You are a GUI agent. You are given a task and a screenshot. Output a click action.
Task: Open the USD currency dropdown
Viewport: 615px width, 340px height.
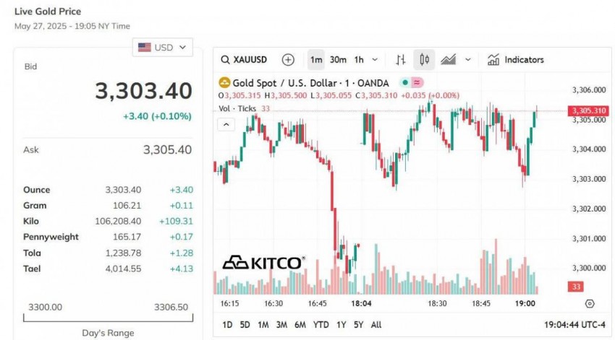click(x=164, y=48)
